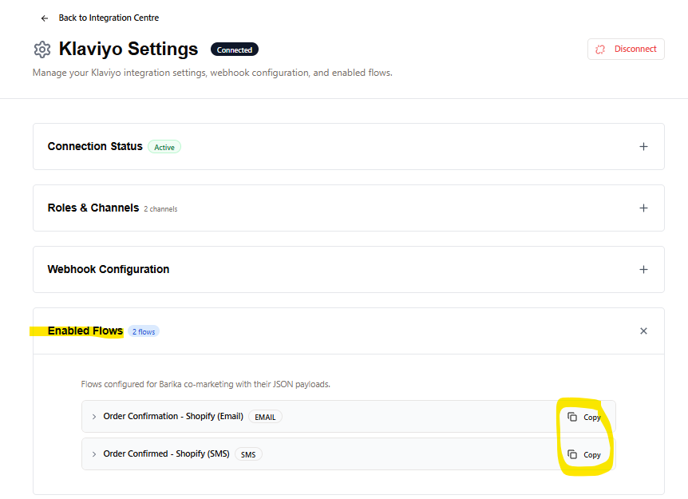Click the Klaviyo Settings page heading
This screenshot has width=688, height=499.
tap(129, 50)
